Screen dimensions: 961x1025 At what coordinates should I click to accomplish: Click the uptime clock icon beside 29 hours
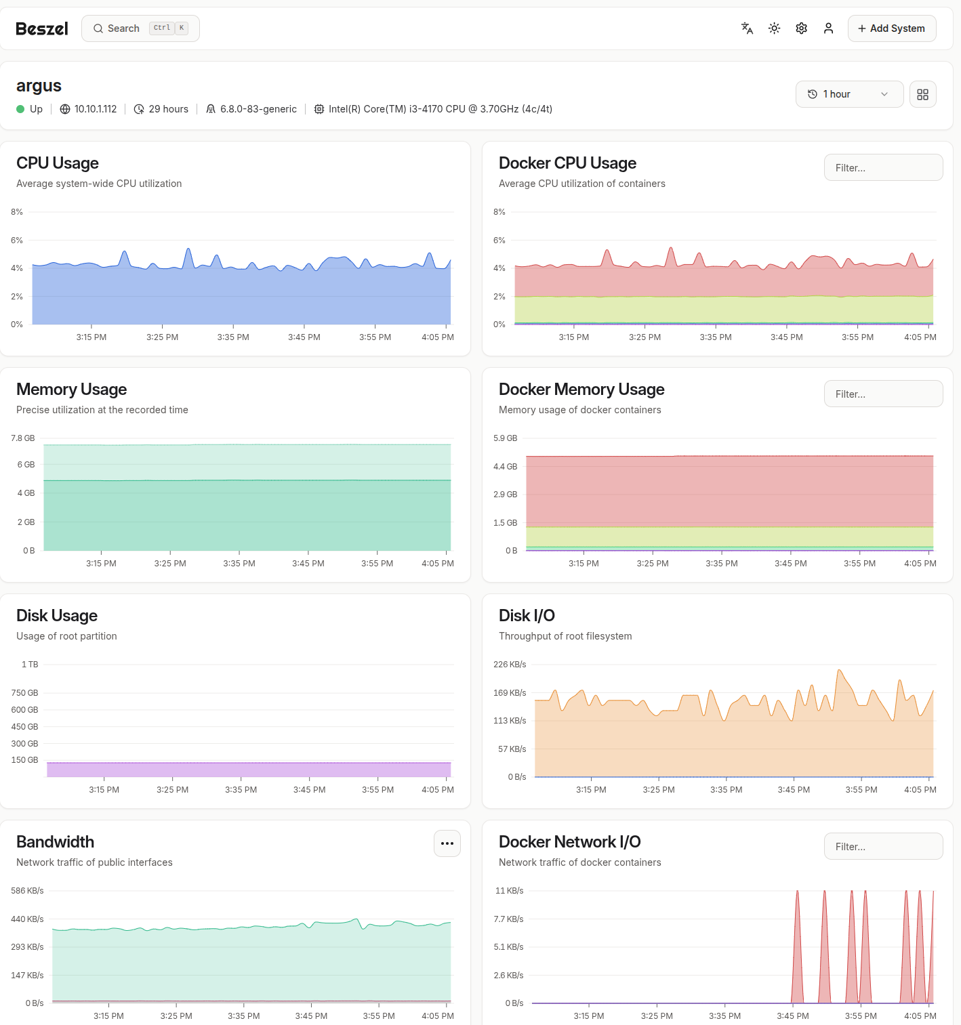(x=139, y=109)
